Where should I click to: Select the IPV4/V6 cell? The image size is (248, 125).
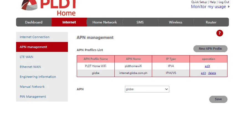coord(171,73)
